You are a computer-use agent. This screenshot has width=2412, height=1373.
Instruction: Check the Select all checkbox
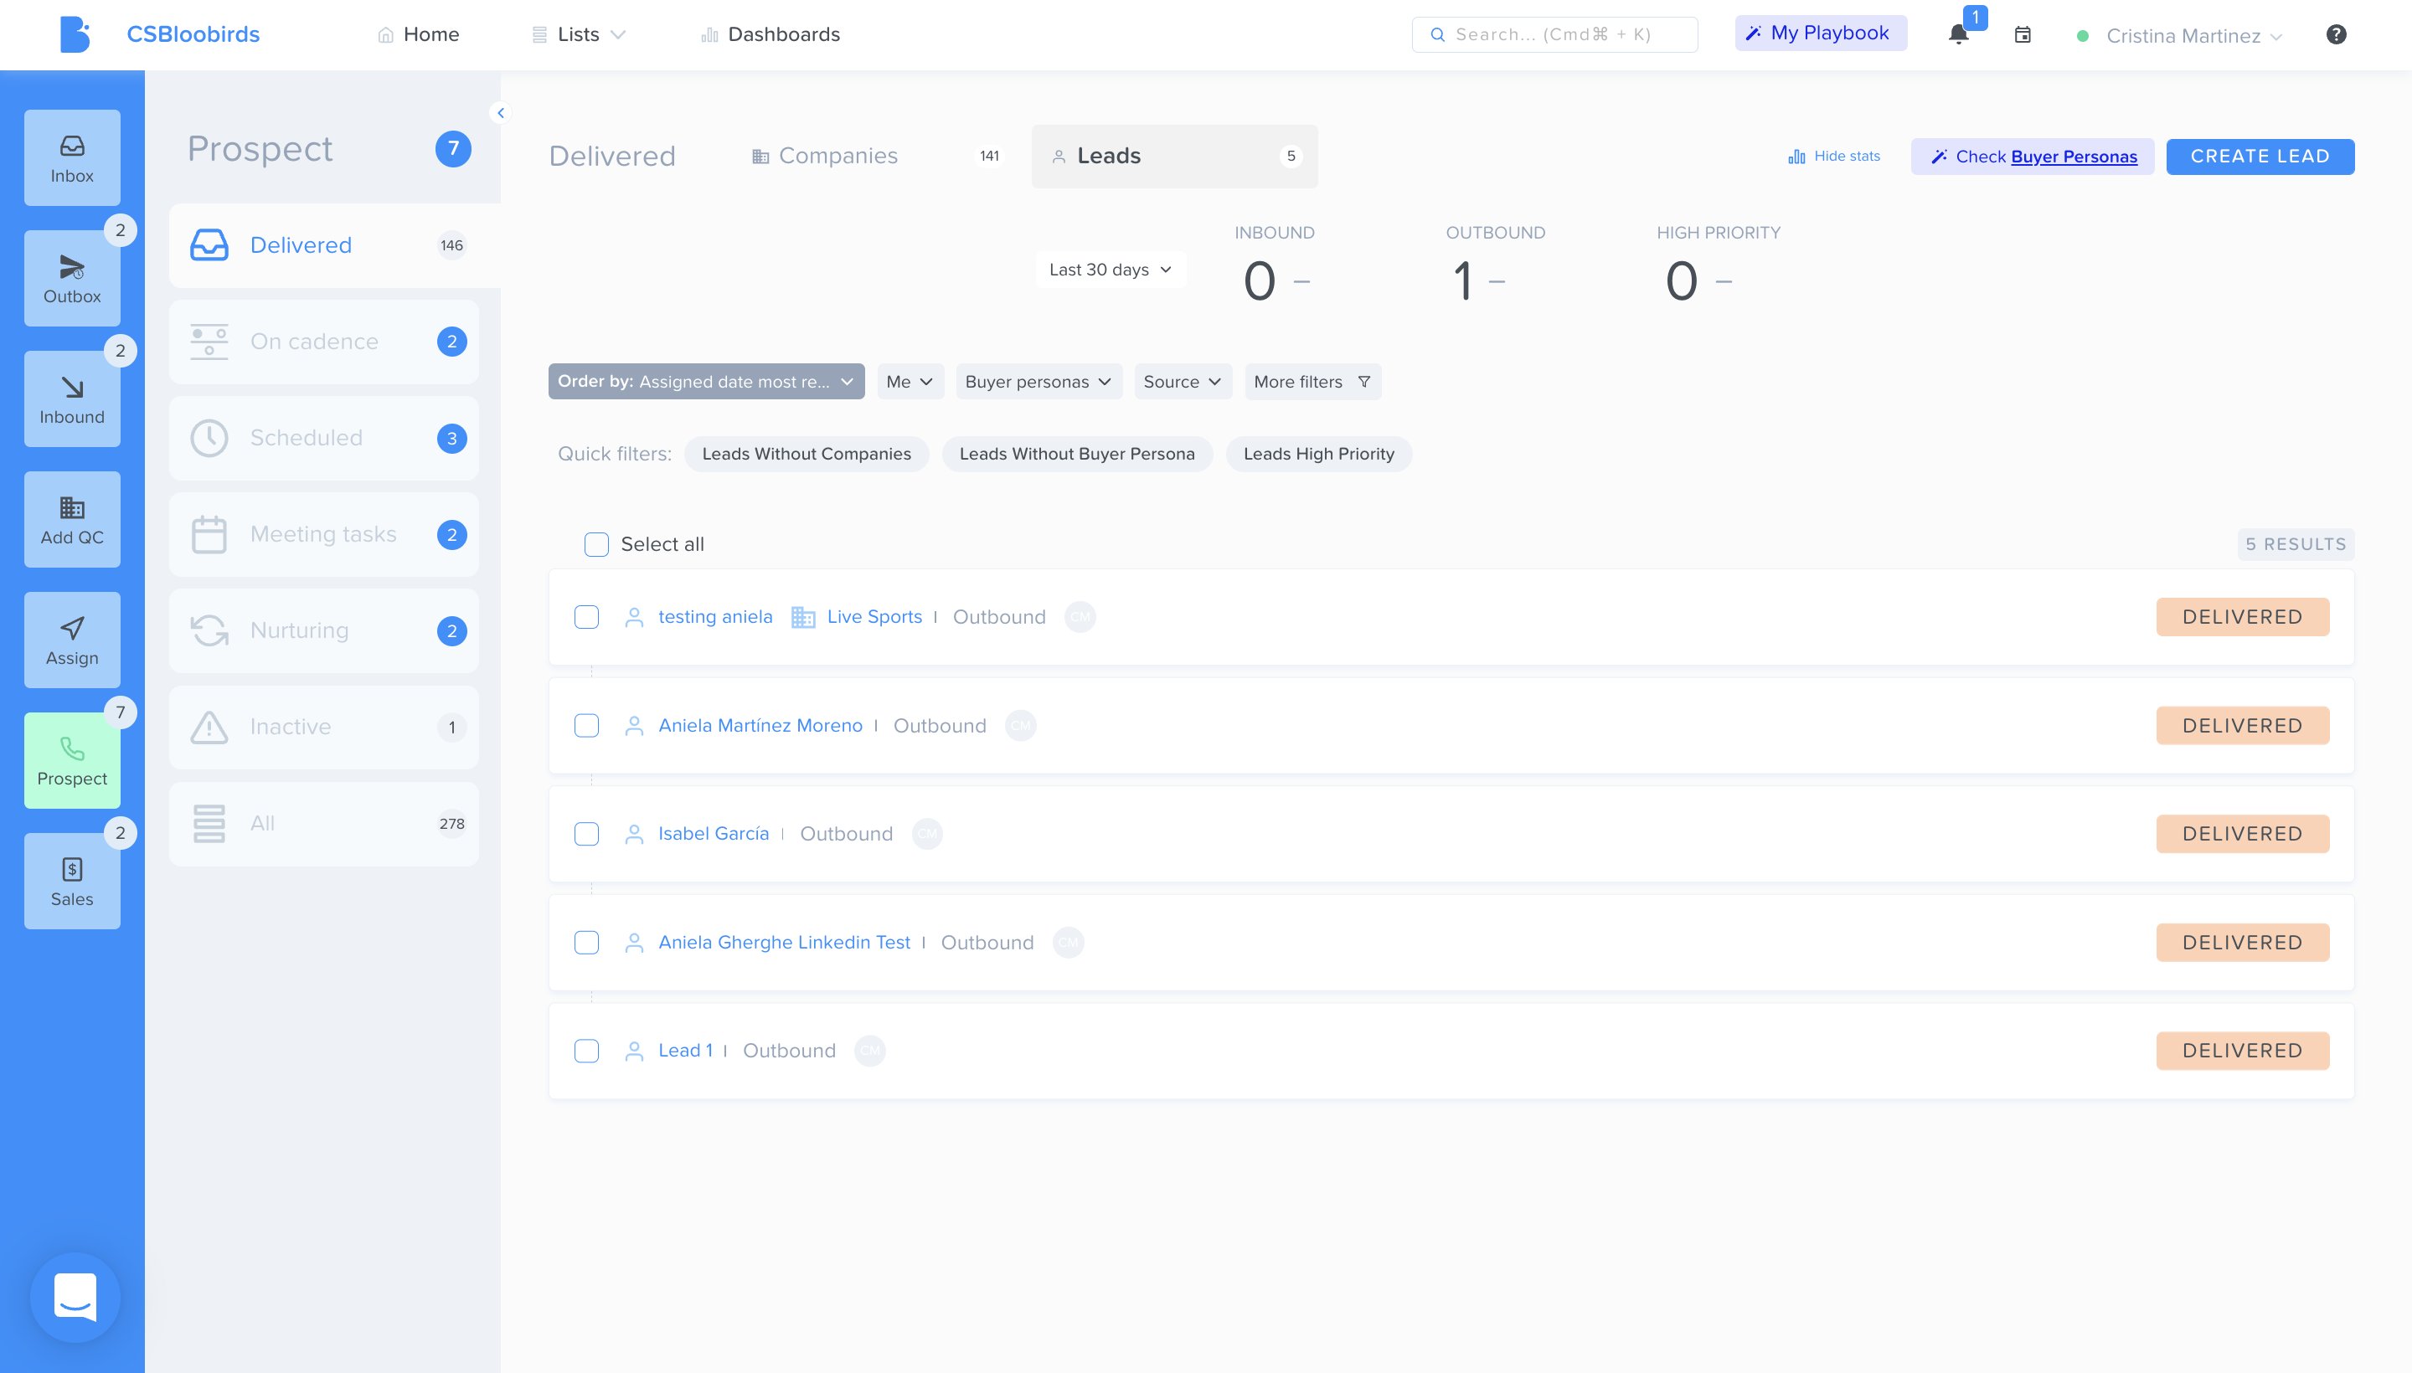click(x=596, y=545)
